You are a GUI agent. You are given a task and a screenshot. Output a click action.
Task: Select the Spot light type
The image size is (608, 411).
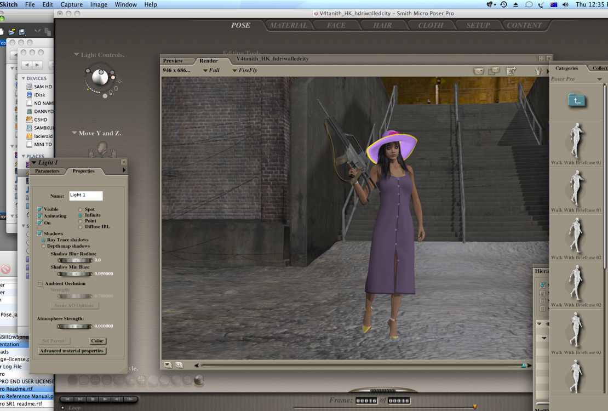point(81,209)
